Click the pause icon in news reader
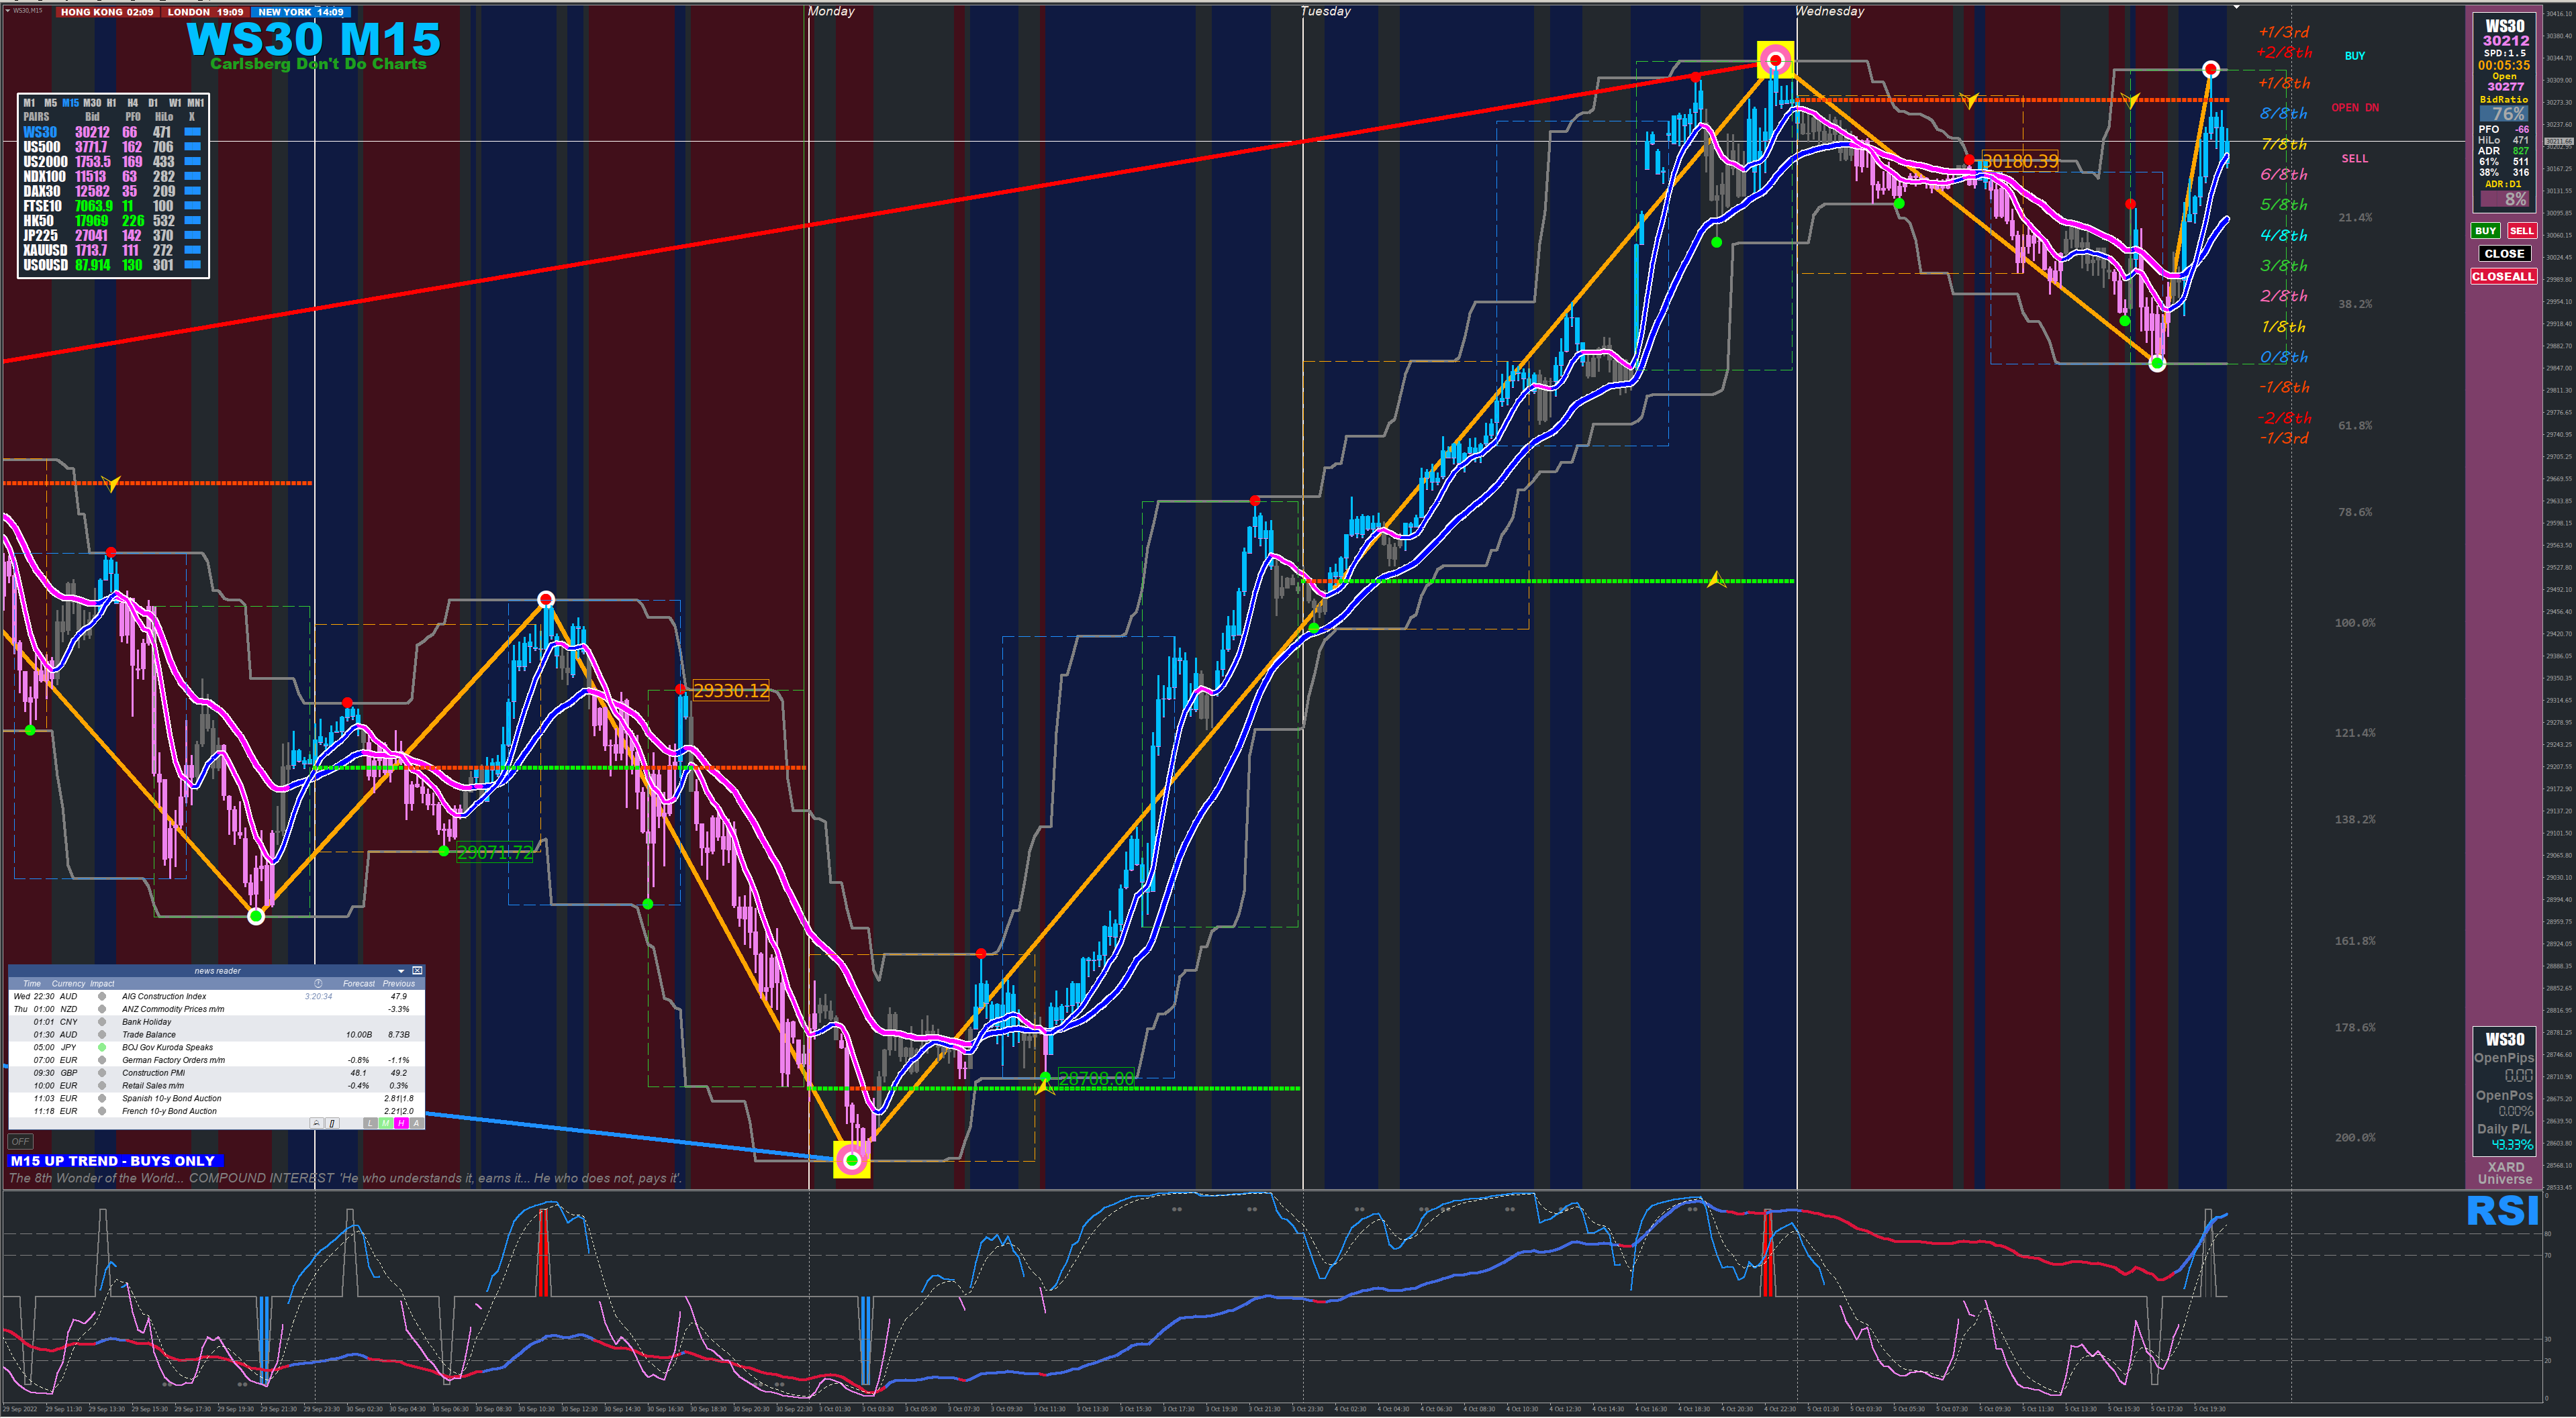Viewport: 2576px width, 1418px height. point(333,1123)
